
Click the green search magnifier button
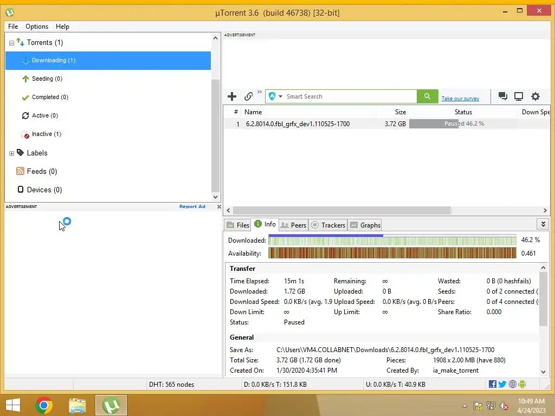(427, 96)
